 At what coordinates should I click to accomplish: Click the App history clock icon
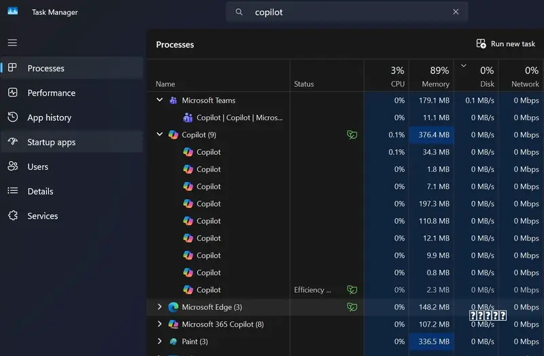13,117
